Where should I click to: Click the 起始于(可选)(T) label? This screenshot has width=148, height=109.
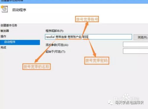point(55,52)
